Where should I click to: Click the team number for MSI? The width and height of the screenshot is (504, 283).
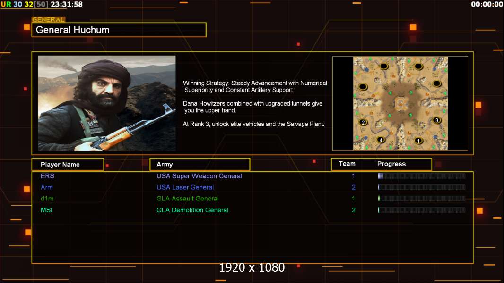(x=353, y=210)
